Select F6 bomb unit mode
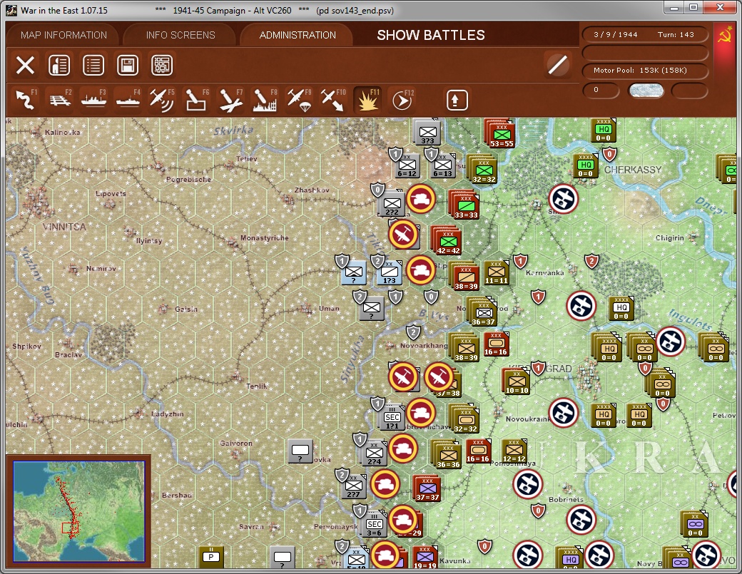The width and height of the screenshot is (742, 574). click(196, 100)
